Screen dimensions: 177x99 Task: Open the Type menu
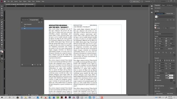(x=20, y=1)
